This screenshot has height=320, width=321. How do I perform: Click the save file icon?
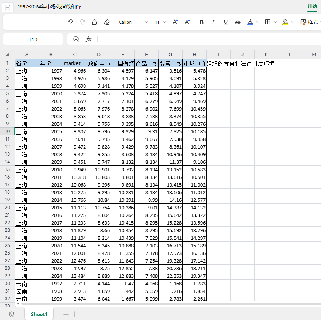tap(8, 7)
